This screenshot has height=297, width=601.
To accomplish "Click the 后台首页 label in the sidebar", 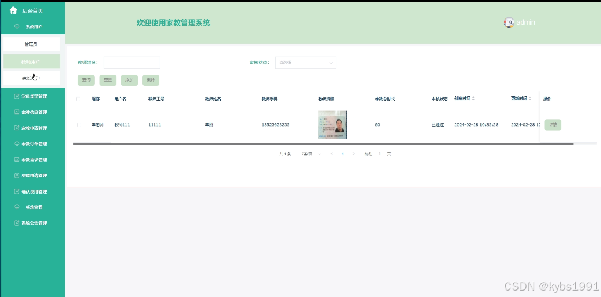I will click(33, 11).
